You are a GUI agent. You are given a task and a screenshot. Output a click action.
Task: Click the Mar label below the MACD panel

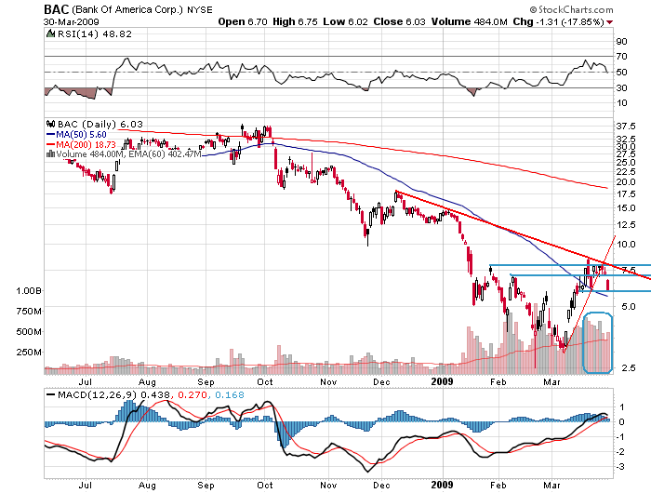(x=551, y=486)
